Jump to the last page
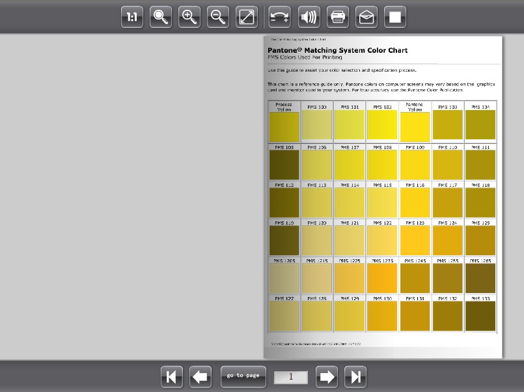The image size is (524, 392). coord(355,377)
